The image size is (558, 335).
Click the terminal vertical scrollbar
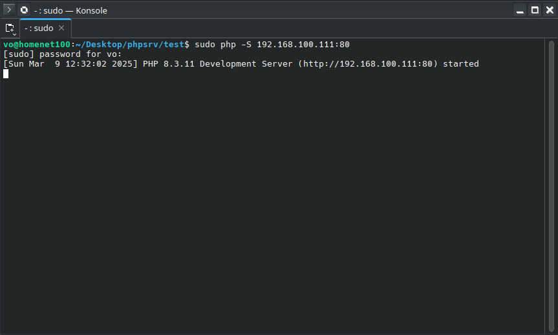click(x=552, y=186)
